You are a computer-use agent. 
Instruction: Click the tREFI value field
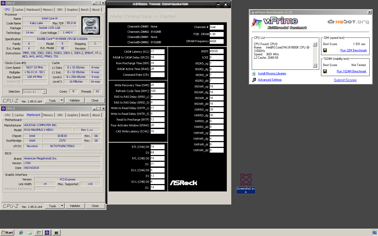(x=217, y=51)
